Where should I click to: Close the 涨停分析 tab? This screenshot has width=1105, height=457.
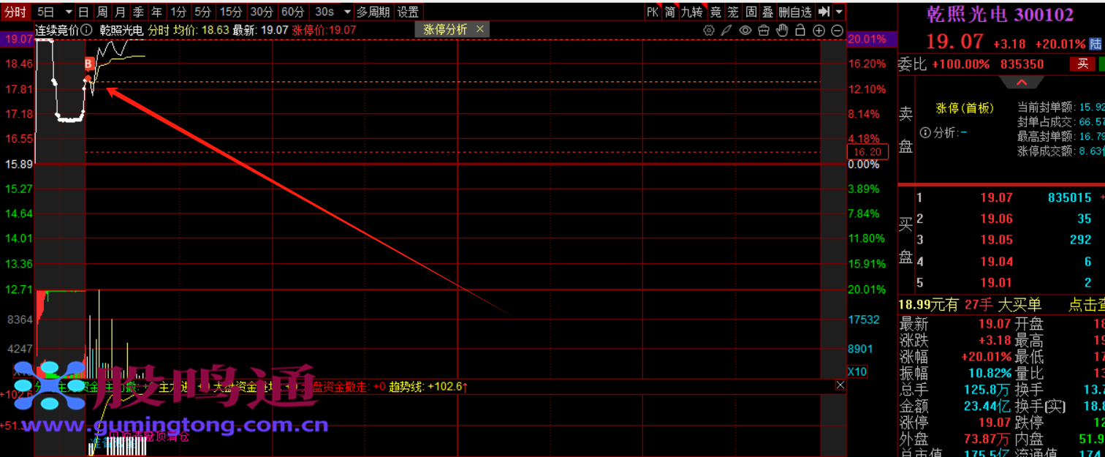click(x=480, y=29)
